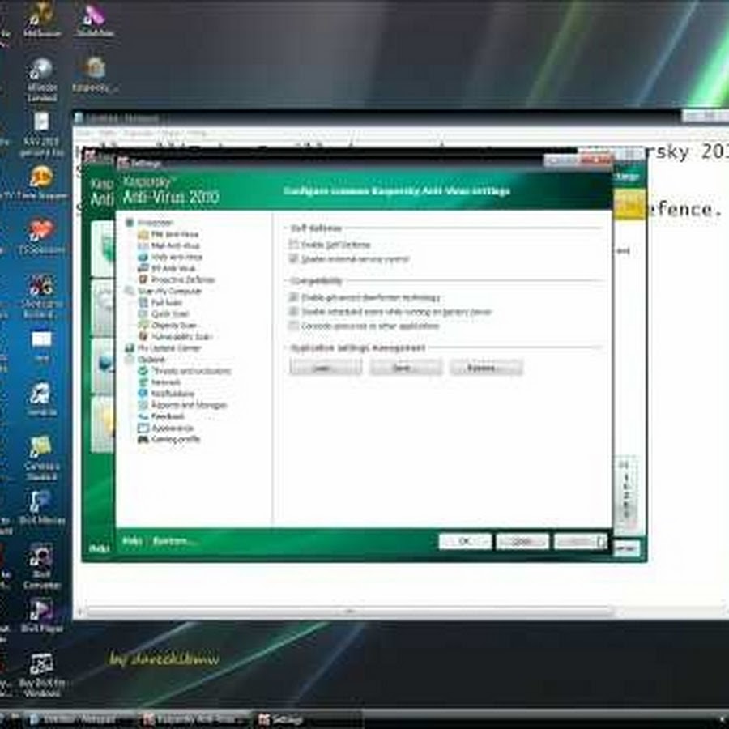Select Gaming profile in the sidebar

174,439
